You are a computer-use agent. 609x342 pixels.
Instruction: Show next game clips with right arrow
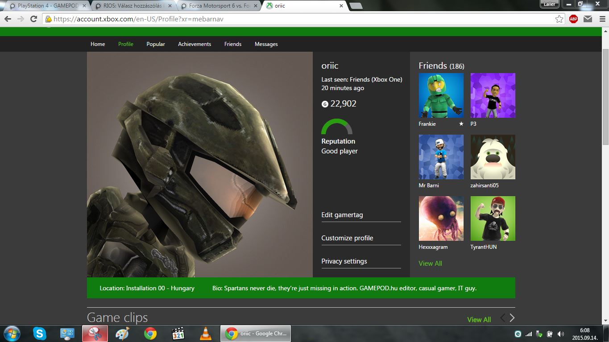pos(512,318)
